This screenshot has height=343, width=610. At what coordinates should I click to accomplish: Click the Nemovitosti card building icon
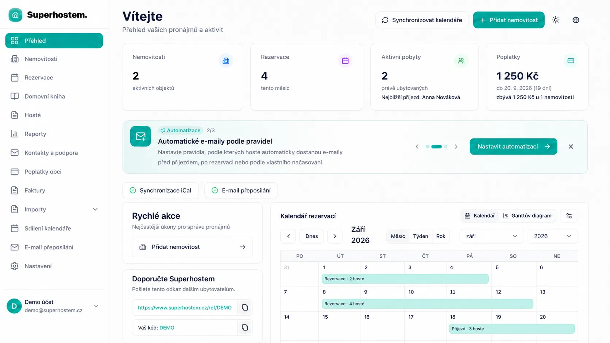pos(226,61)
